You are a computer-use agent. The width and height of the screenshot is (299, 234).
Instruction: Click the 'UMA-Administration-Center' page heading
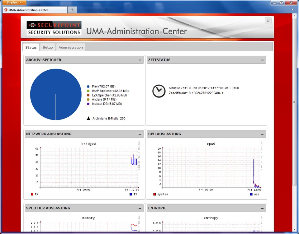point(136,31)
